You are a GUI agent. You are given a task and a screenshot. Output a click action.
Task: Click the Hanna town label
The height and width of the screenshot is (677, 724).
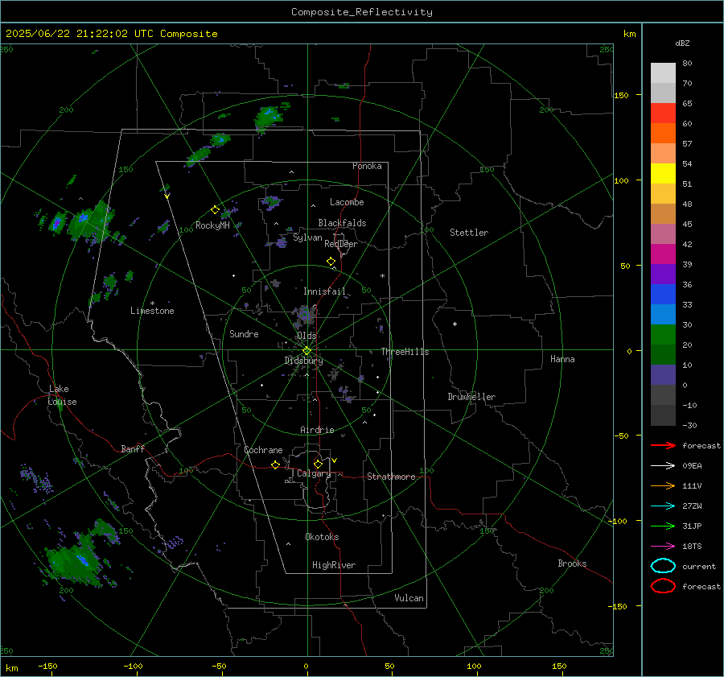[x=562, y=359]
